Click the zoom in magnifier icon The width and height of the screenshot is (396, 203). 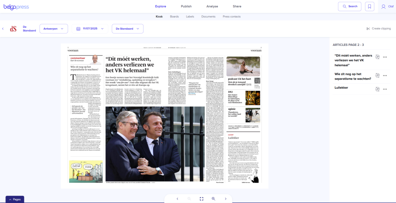[x=213, y=198]
